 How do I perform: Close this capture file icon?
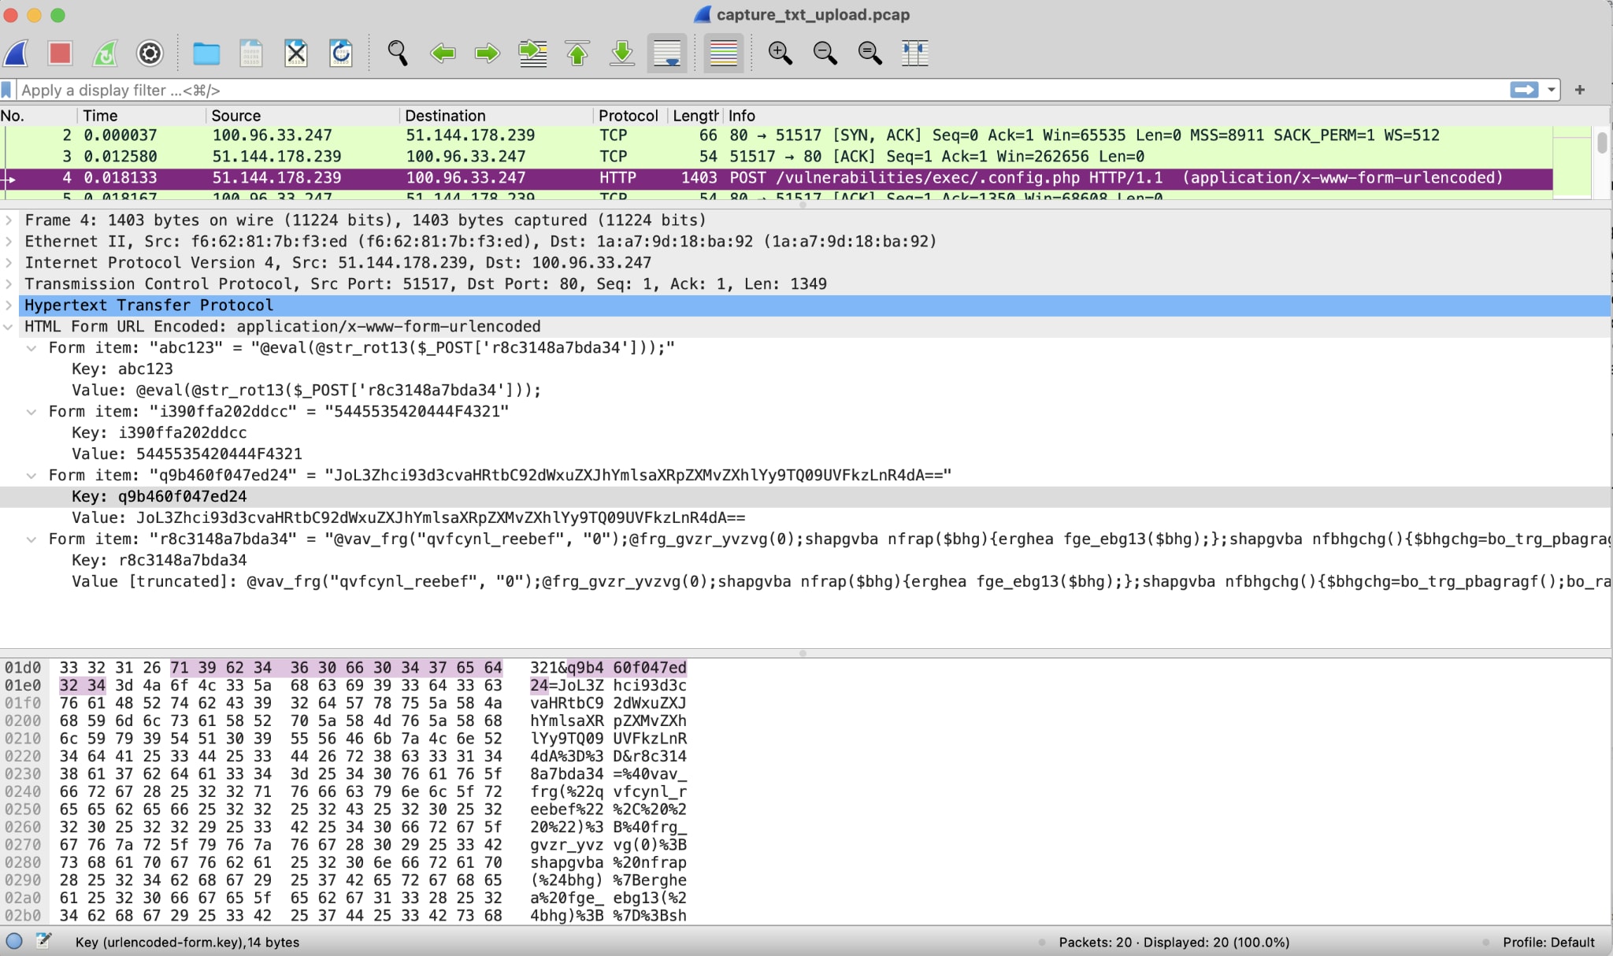coord(296,54)
